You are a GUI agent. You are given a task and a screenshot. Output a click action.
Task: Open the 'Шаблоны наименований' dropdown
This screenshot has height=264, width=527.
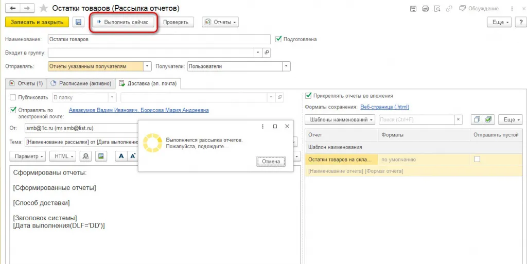340,119
